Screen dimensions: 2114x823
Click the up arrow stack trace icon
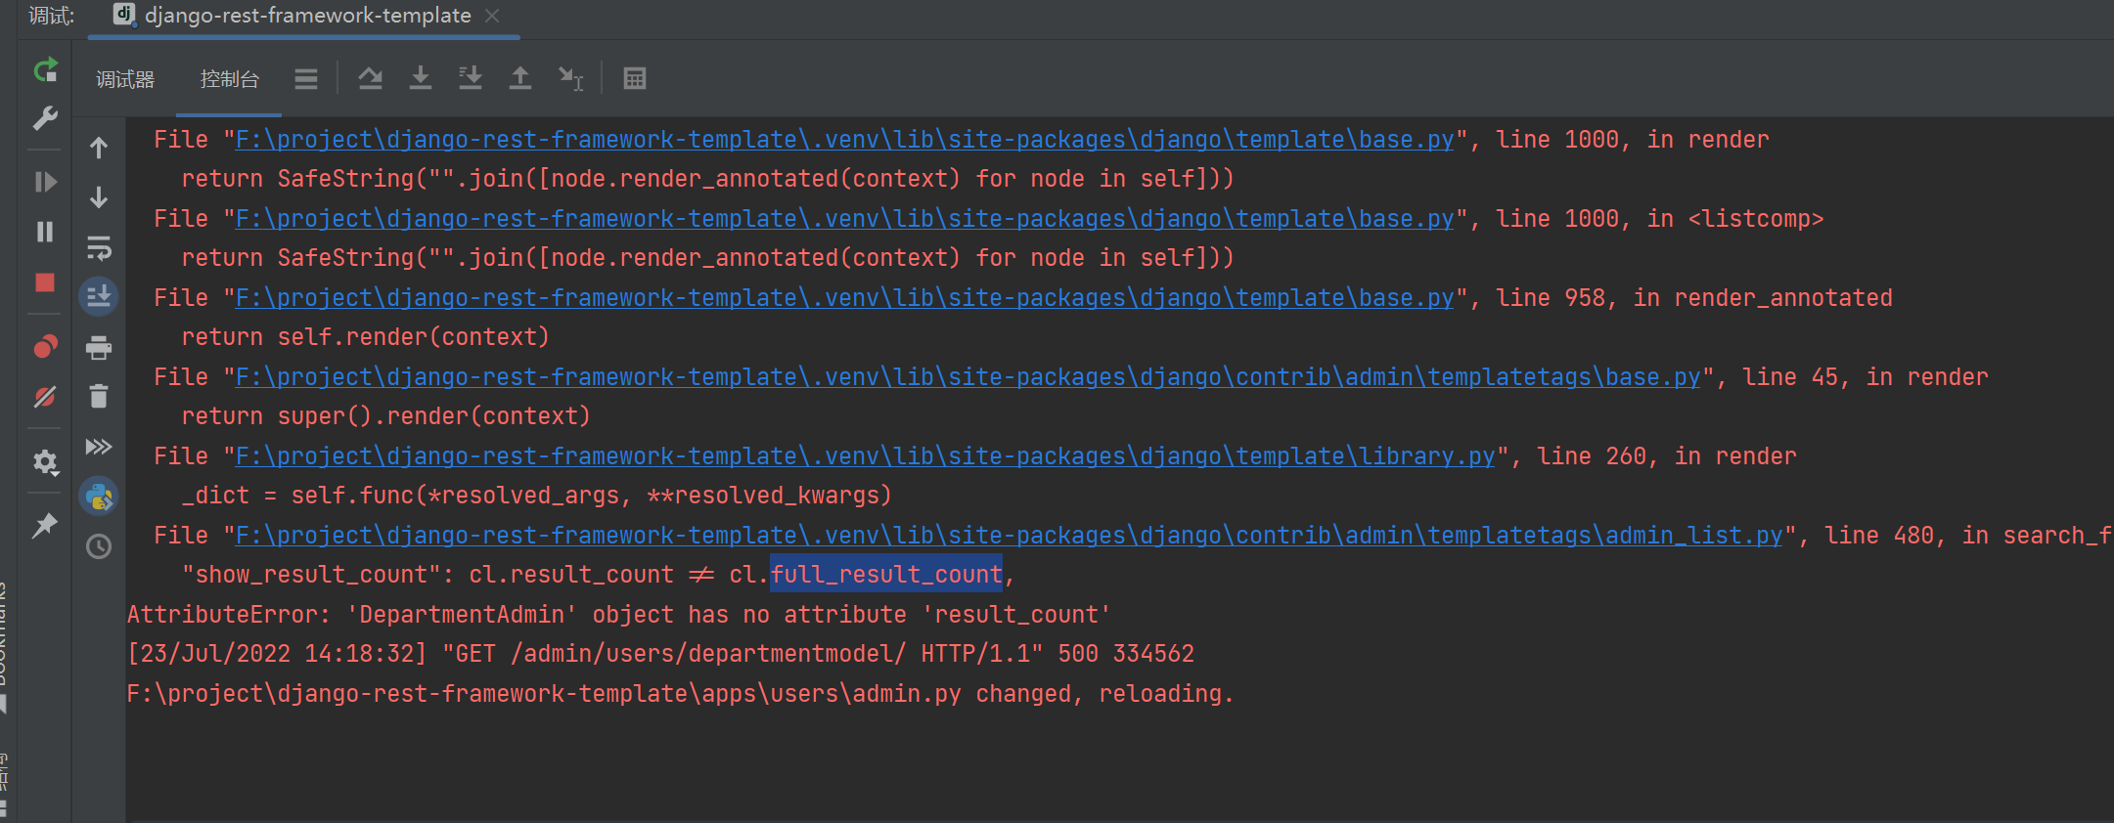click(99, 148)
